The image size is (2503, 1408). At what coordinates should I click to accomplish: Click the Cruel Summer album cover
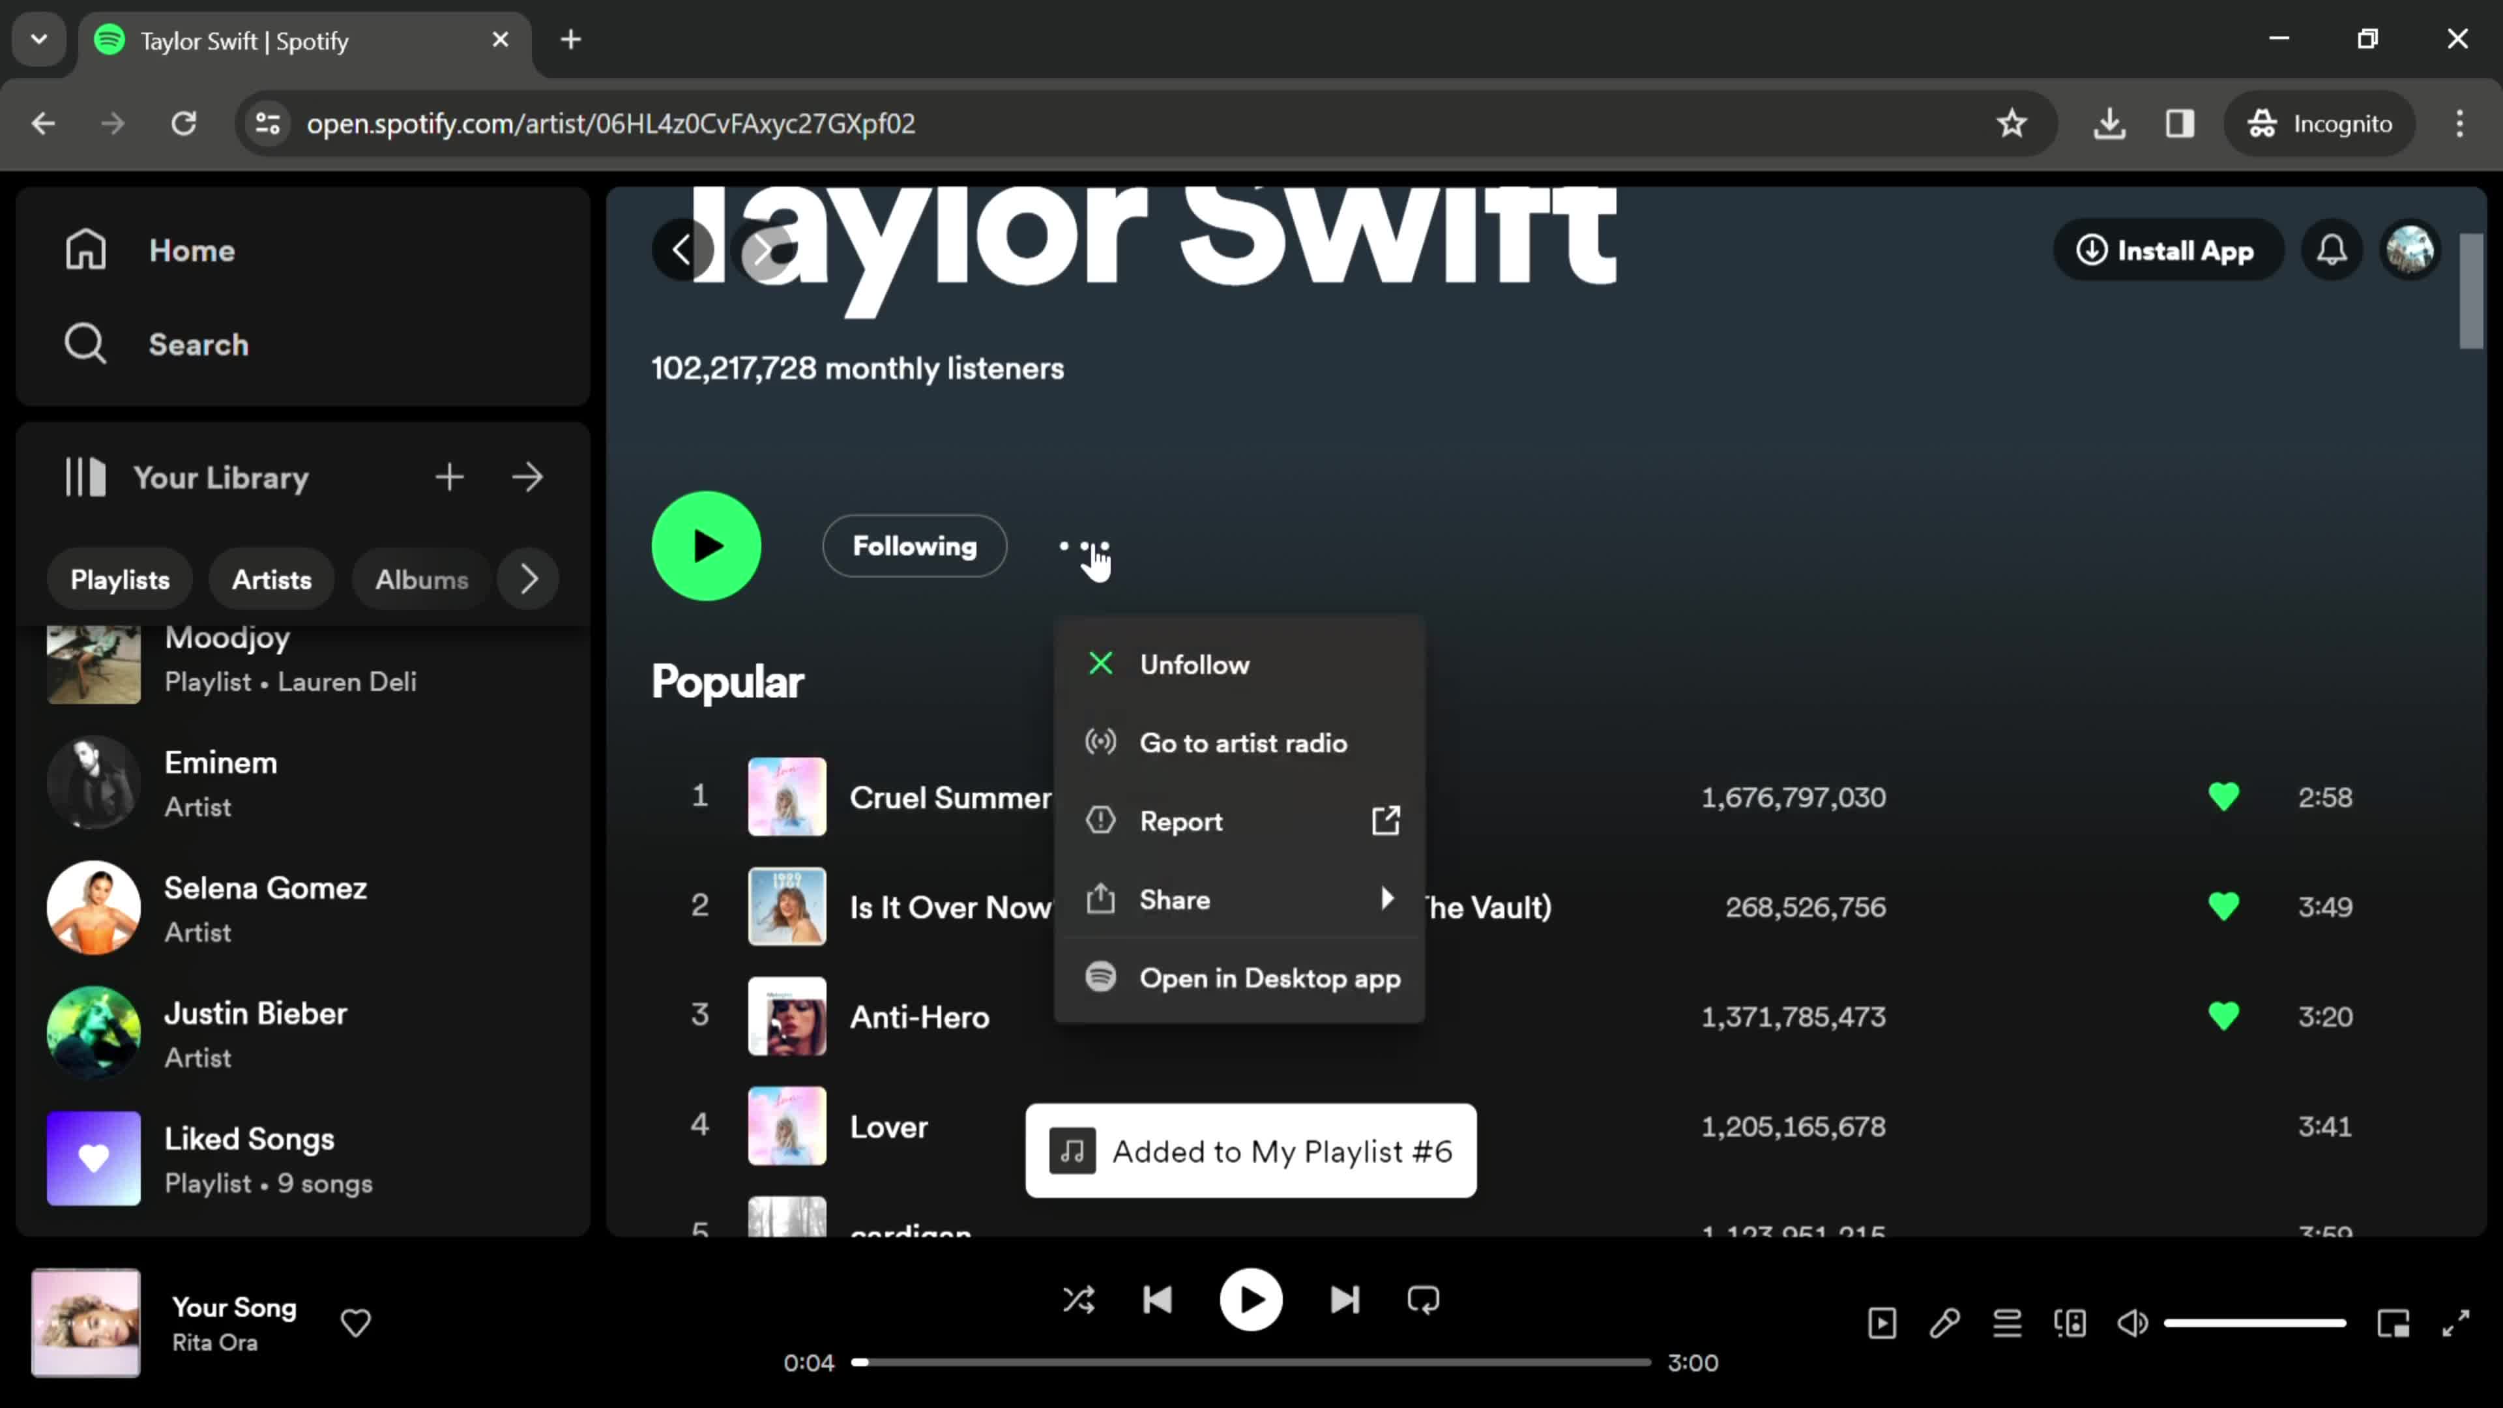[x=787, y=798]
